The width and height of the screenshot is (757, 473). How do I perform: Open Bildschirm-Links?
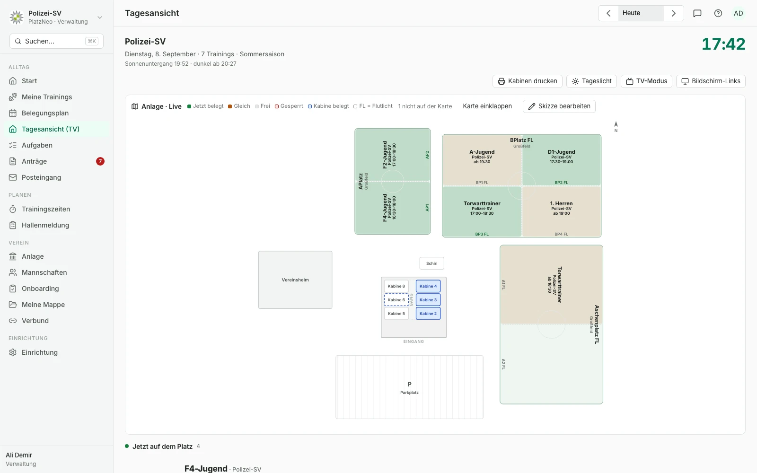pyautogui.click(x=711, y=81)
